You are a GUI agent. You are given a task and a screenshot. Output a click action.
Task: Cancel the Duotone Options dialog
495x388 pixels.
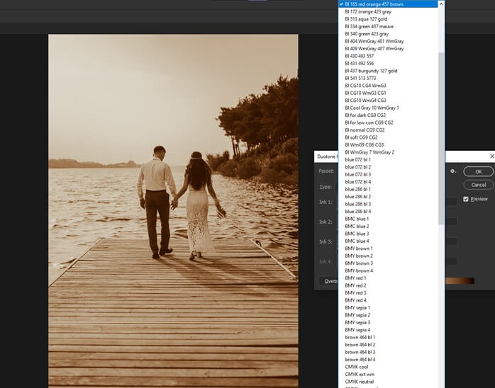pos(478,185)
